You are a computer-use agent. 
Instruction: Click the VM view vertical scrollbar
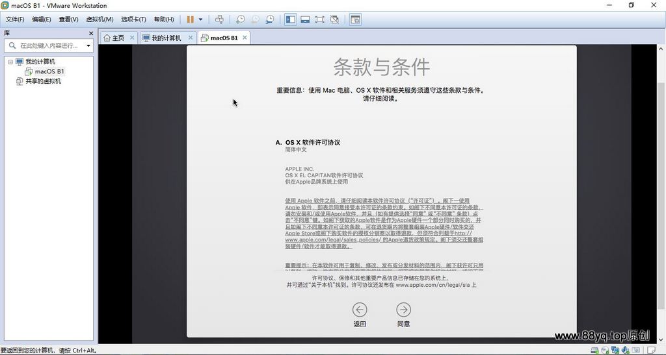661,194
